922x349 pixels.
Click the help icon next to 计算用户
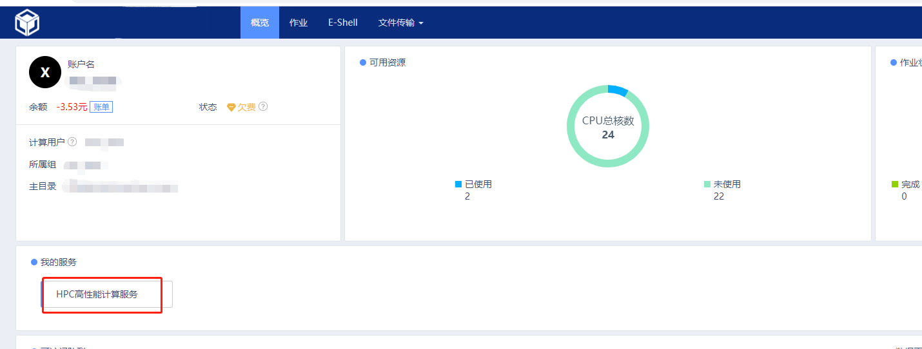[72, 142]
